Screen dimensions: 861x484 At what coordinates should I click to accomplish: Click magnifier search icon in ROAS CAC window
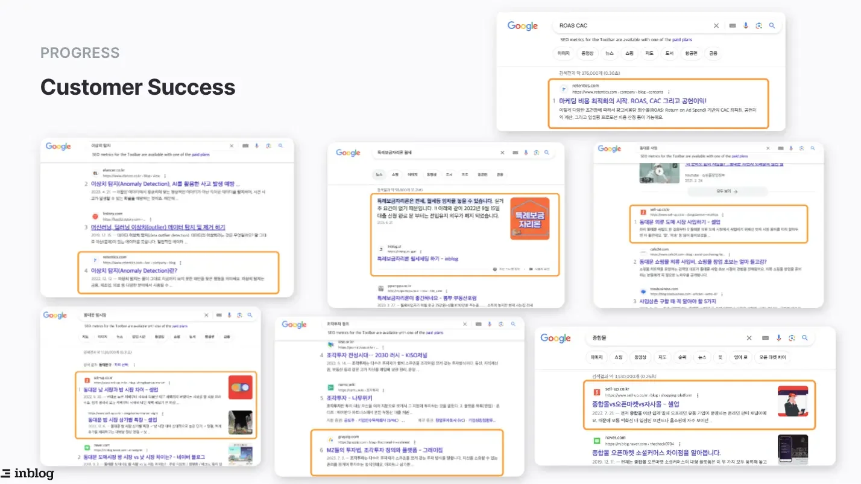[x=772, y=26]
